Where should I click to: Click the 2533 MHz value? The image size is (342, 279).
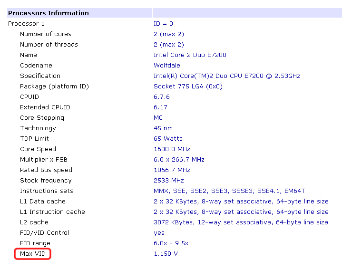[x=169, y=181]
